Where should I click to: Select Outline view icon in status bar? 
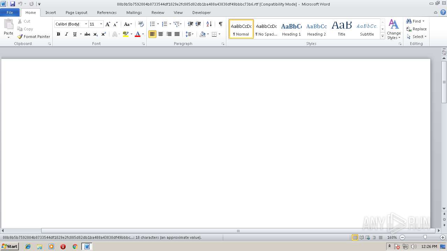point(374,237)
